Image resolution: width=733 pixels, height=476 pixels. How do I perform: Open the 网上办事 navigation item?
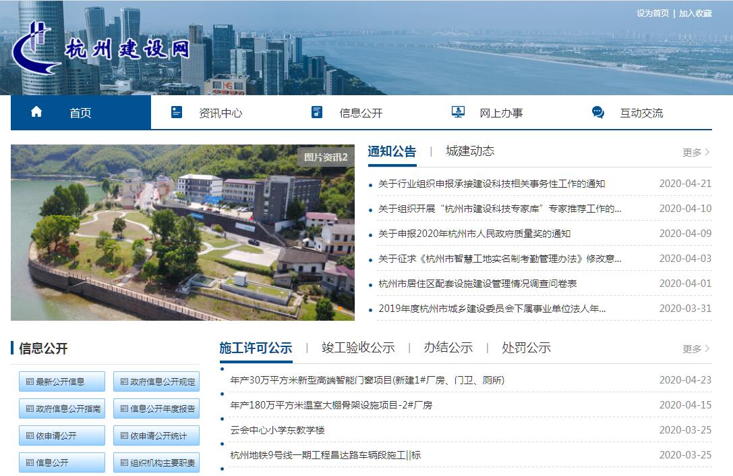[x=501, y=113]
